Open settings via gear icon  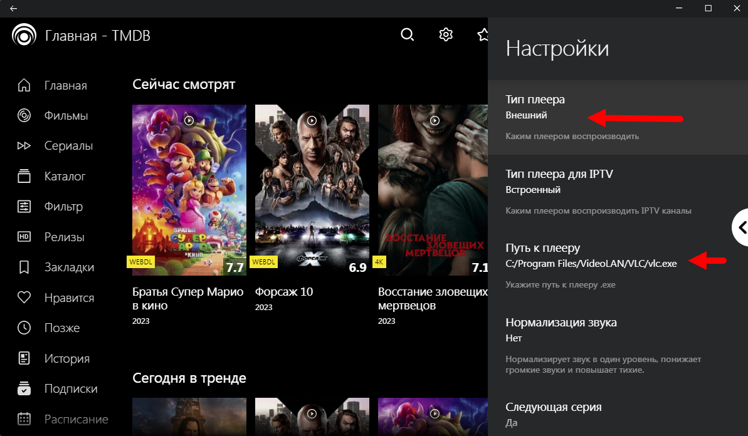click(x=446, y=35)
